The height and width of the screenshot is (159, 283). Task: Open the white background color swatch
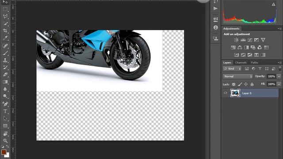7,155
